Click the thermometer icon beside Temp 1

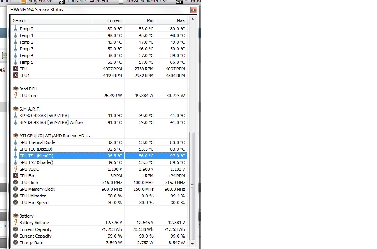[x=15, y=35]
